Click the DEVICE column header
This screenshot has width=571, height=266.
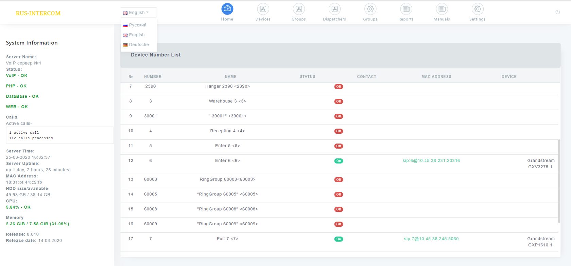(509, 77)
